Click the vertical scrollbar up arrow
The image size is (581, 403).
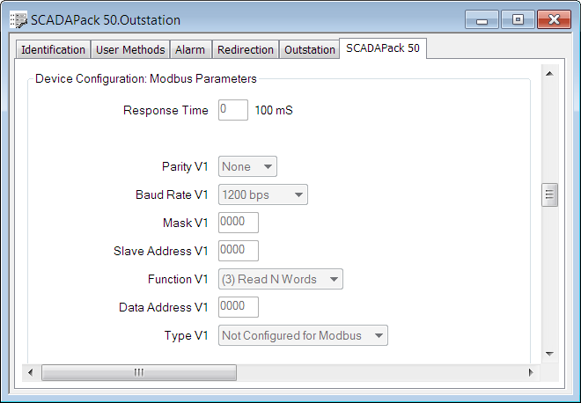549,73
